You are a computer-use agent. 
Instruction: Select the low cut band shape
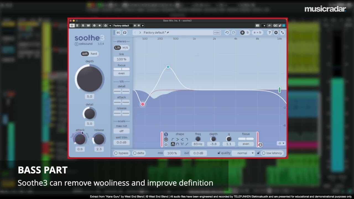(173, 140)
